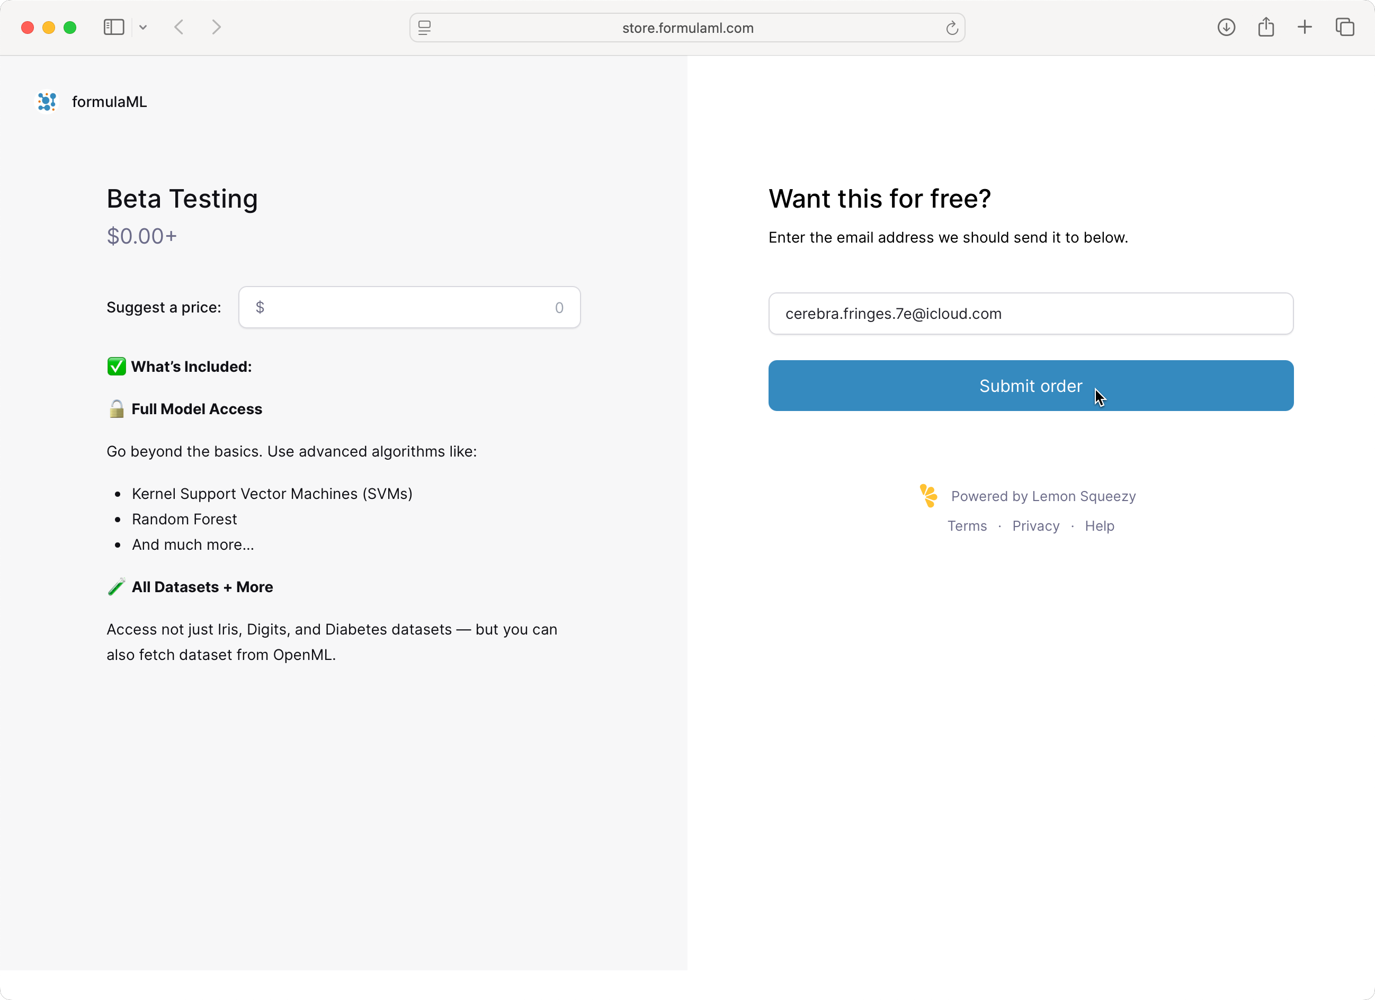
Task: Open the Terms link
Action: click(967, 526)
